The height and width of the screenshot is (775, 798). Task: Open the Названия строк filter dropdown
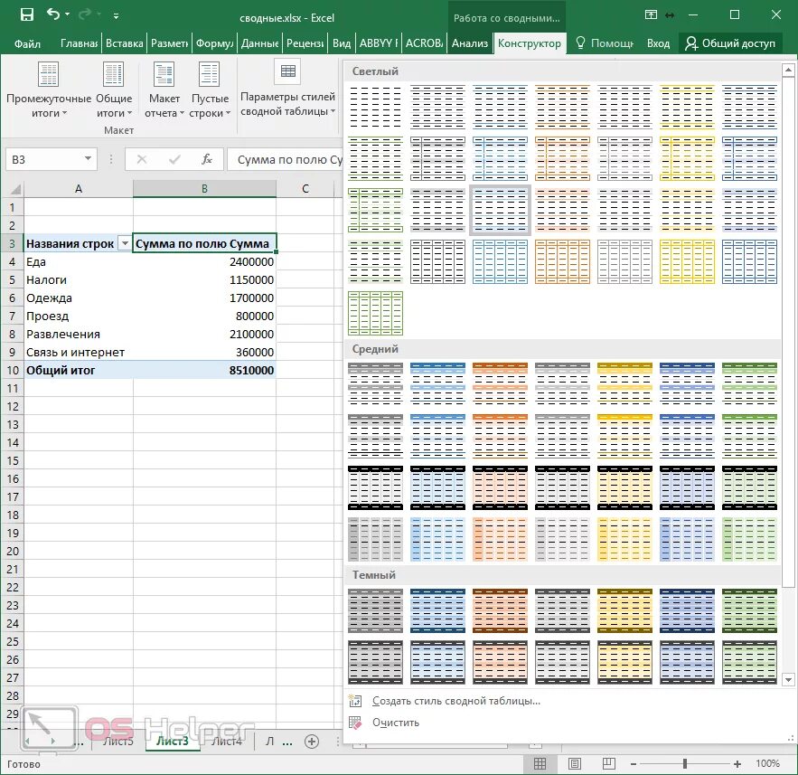pos(124,243)
